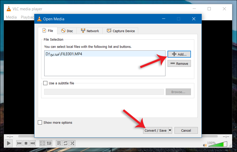Maximize the VLC main window
The width and height of the screenshot is (237, 152).
tap(209, 9)
